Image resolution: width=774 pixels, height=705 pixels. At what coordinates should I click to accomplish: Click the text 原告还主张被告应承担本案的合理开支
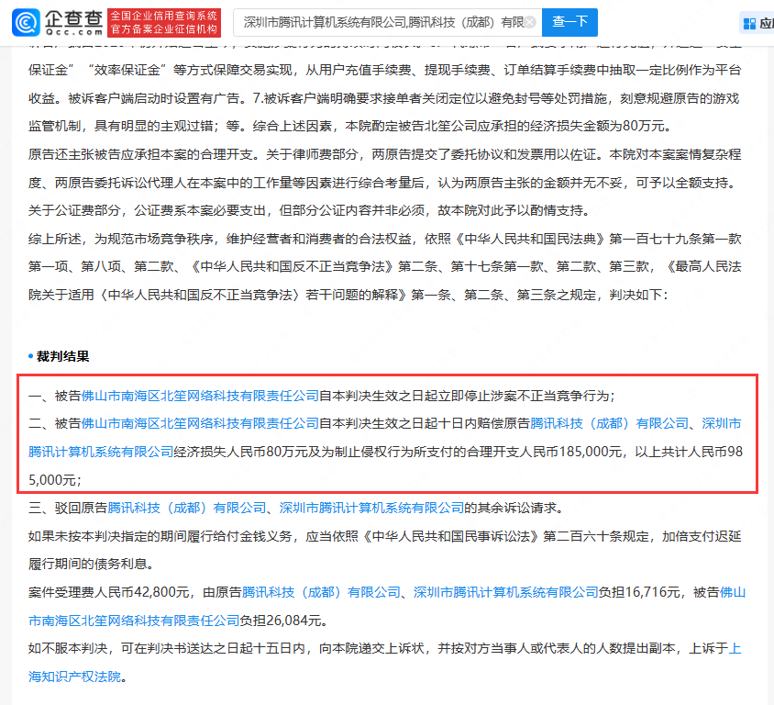click(x=140, y=154)
